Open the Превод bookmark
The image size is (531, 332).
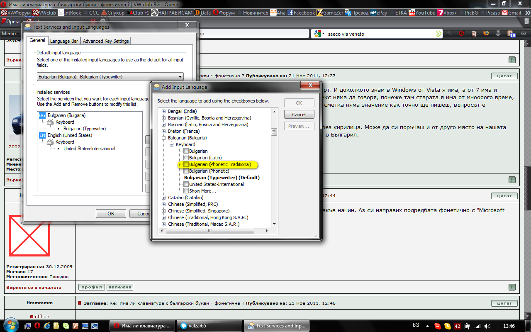[x=356, y=12]
